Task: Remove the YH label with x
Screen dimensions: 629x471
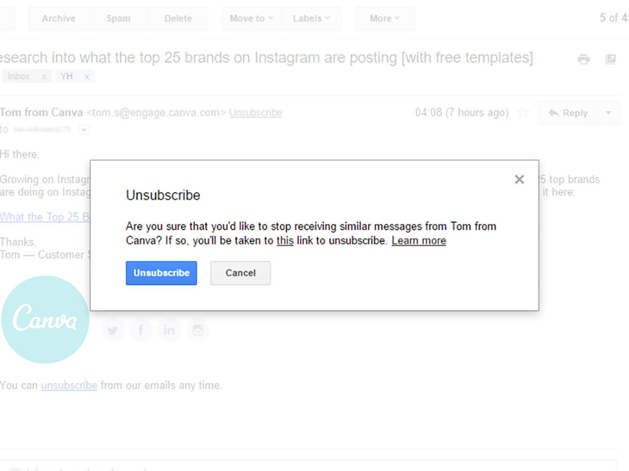Action: [87, 77]
